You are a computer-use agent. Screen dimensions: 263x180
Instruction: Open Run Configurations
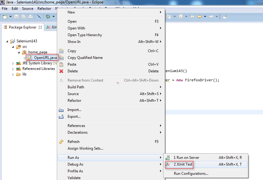coord(206,174)
